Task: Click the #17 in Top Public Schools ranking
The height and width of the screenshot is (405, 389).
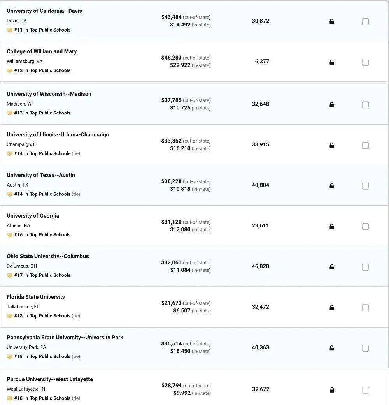Action: pyautogui.click(x=42, y=275)
